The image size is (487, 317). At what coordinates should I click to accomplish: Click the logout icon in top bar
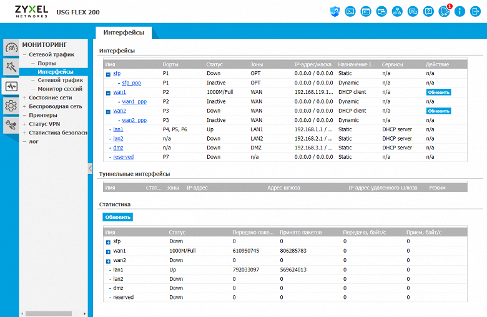(x=475, y=11)
